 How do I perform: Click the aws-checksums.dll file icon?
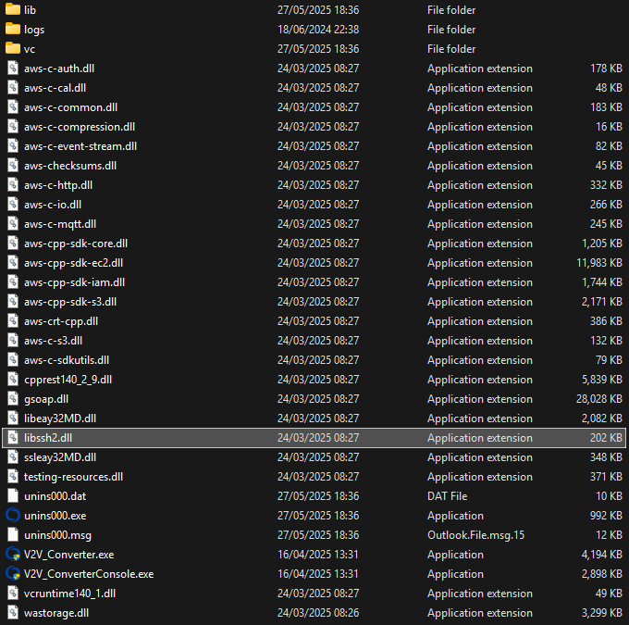[x=13, y=165]
